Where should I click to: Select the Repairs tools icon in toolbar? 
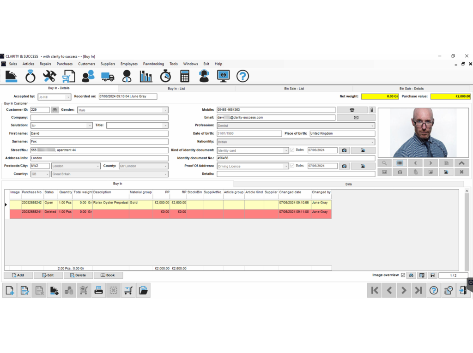[x=50, y=76]
